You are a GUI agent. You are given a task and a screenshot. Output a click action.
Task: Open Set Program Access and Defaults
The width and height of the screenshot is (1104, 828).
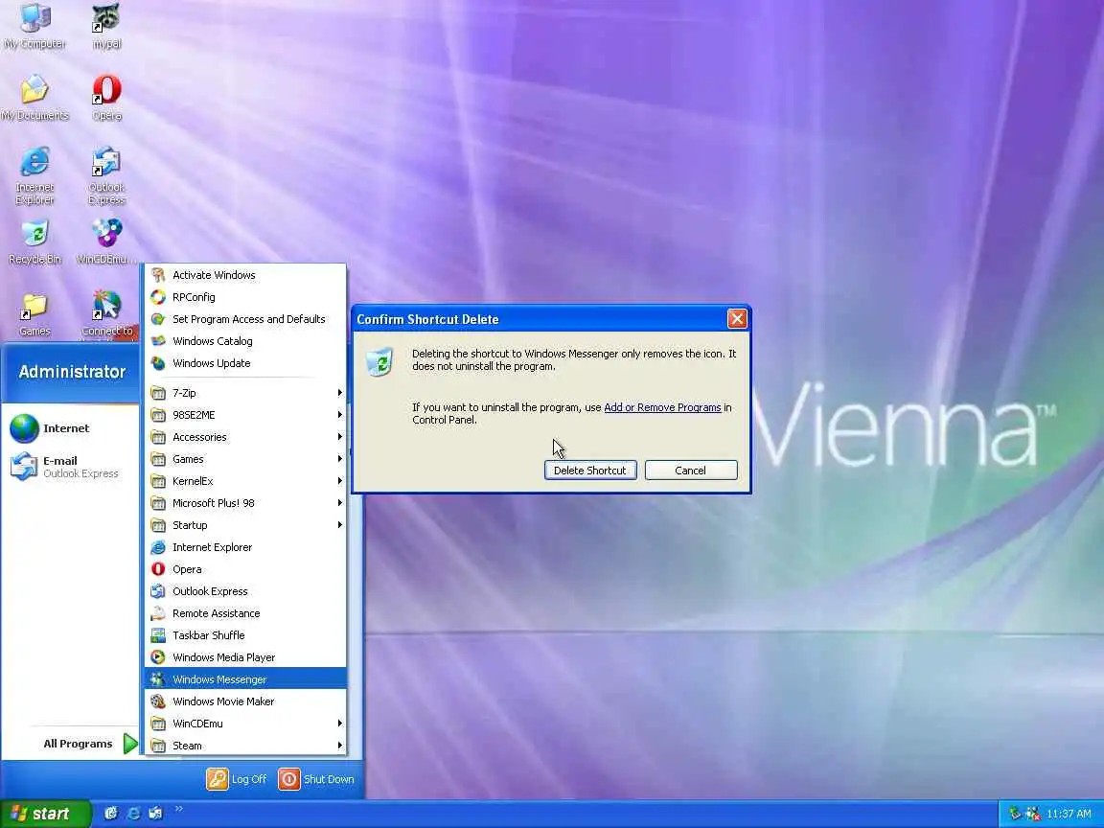[245, 319]
